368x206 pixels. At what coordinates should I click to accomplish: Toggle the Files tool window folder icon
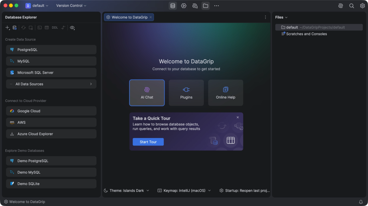[205, 6]
